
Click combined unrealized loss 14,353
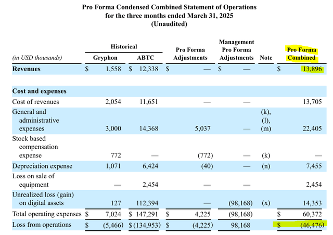tap(312, 203)
